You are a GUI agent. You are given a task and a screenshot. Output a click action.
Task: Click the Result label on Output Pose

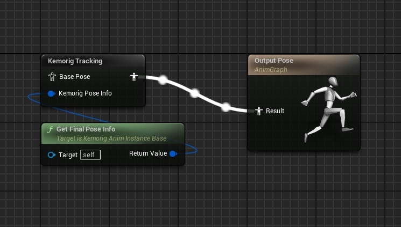pos(275,111)
